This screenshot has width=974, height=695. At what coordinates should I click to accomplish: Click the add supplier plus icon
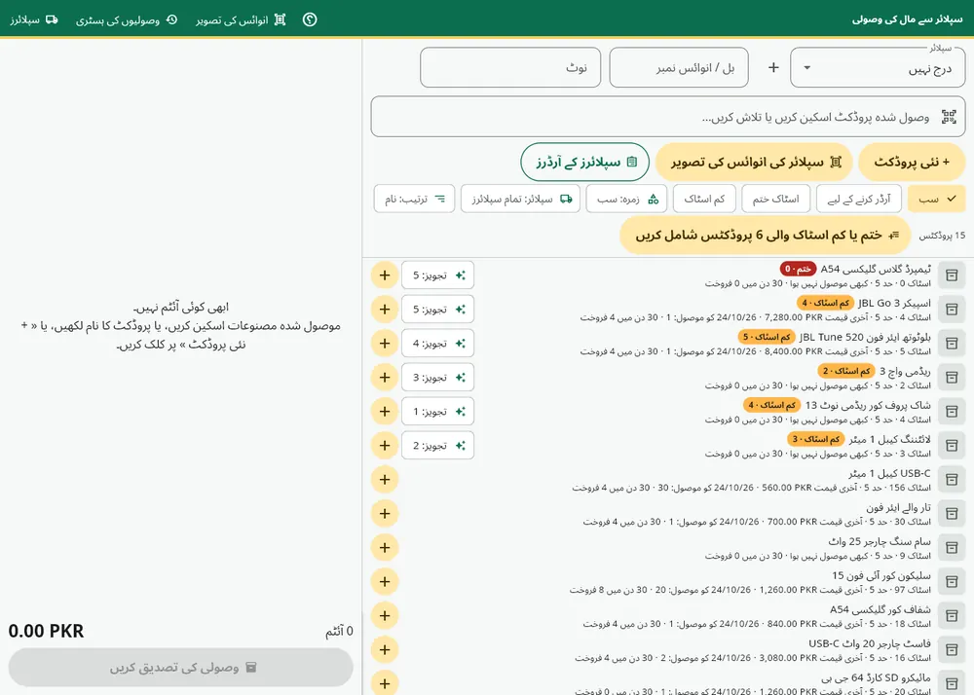[x=773, y=67]
